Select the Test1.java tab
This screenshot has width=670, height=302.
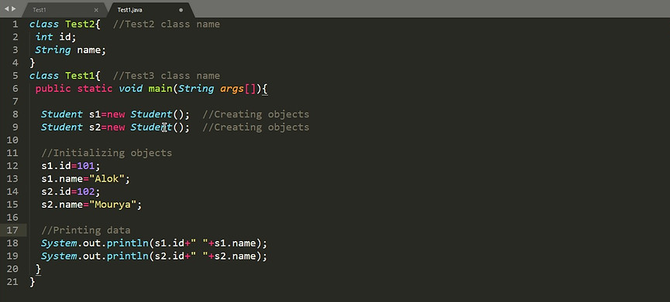click(130, 10)
